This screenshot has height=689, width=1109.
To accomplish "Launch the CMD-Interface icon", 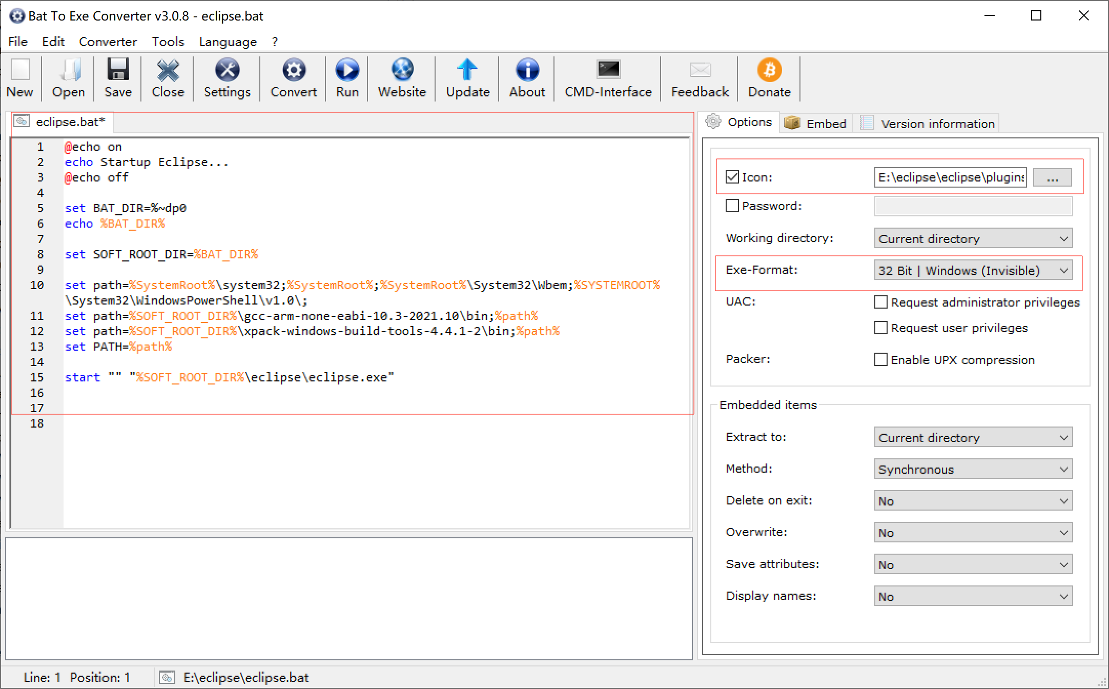I will click(608, 70).
